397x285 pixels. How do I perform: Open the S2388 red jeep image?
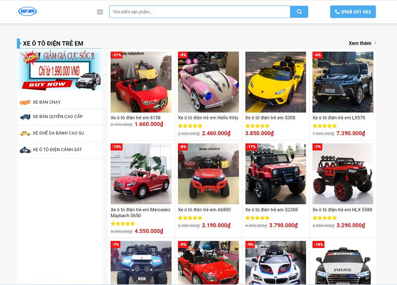click(275, 174)
